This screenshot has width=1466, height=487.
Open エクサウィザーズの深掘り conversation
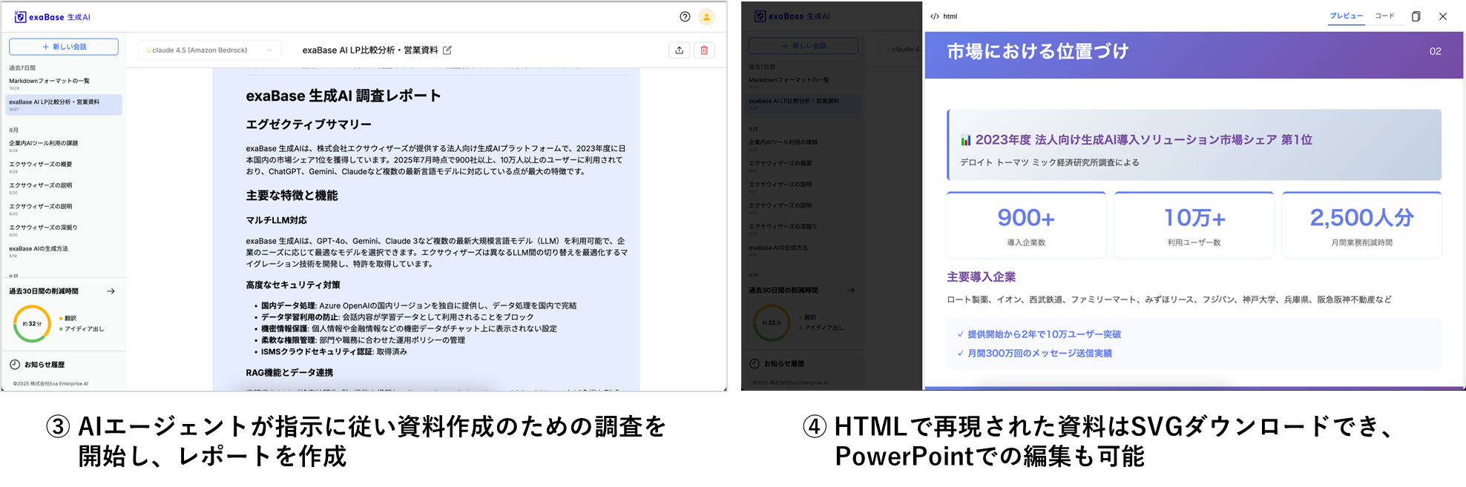coord(43,228)
